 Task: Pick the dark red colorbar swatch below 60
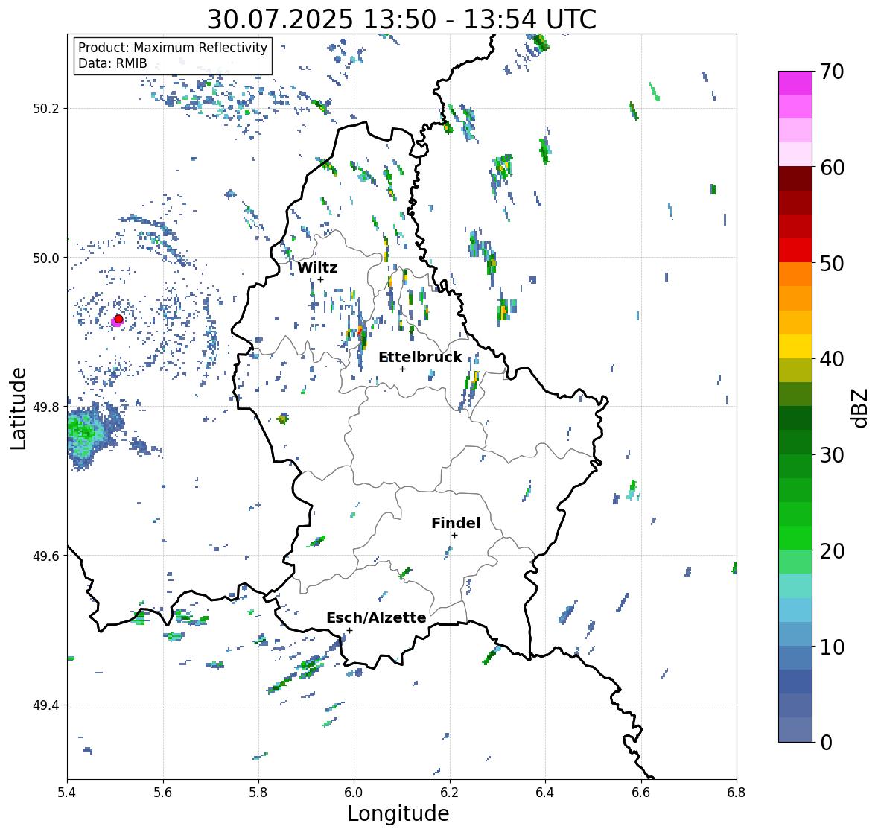(795, 179)
